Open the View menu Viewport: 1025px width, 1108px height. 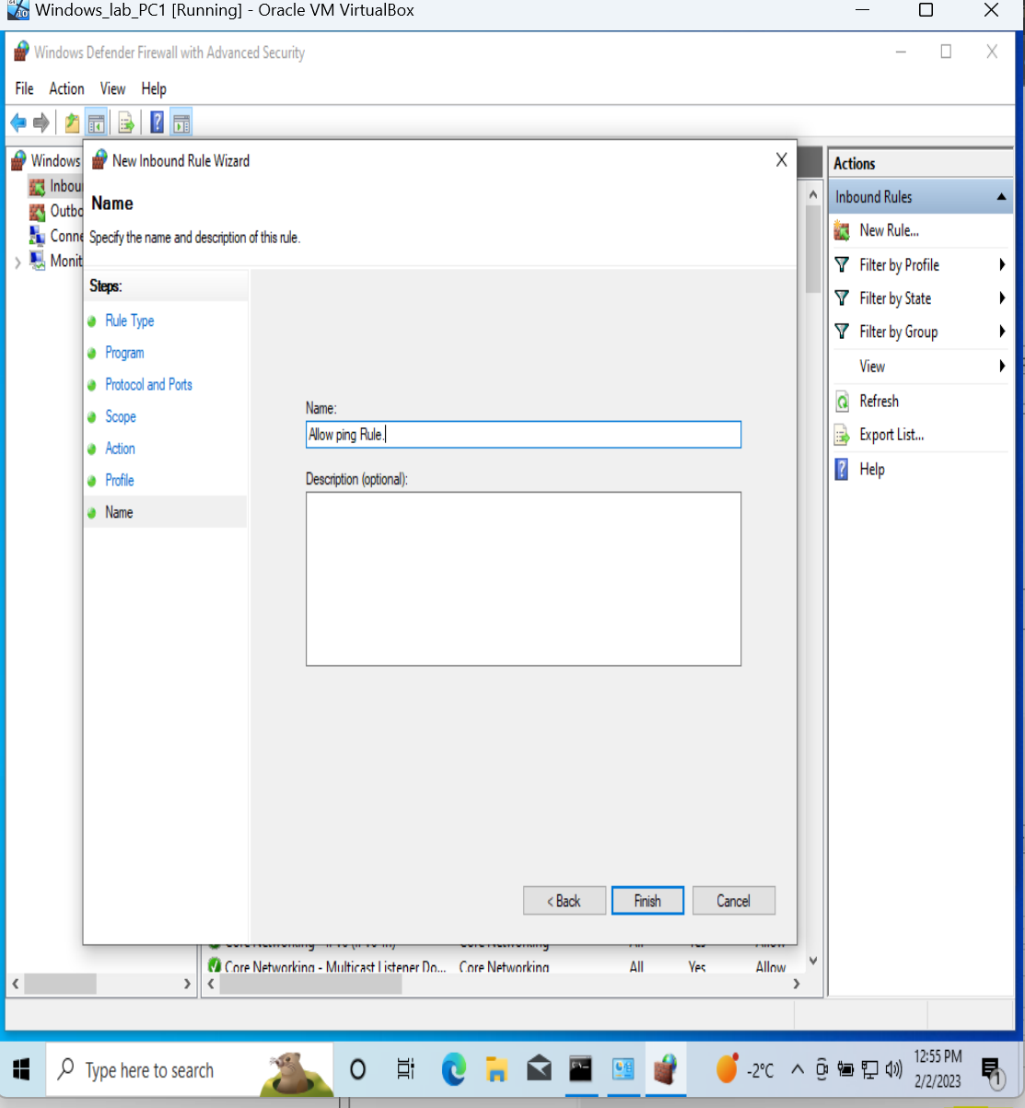tap(112, 88)
